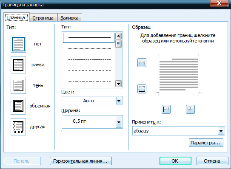231x169 pixels.
Task: Click the line style list scroll-down arrow
Action: click(118, 84)
